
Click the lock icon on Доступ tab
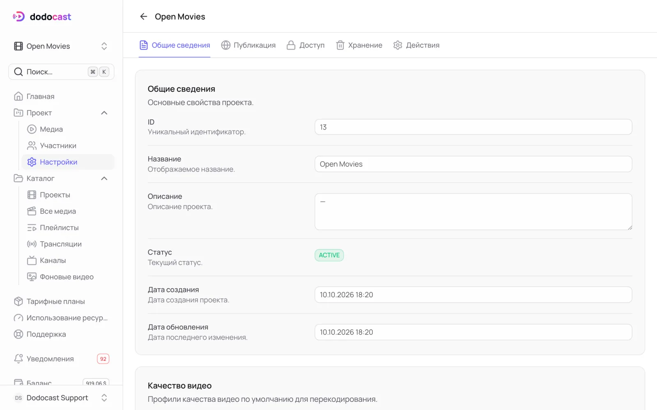click(x=291, y=45)
